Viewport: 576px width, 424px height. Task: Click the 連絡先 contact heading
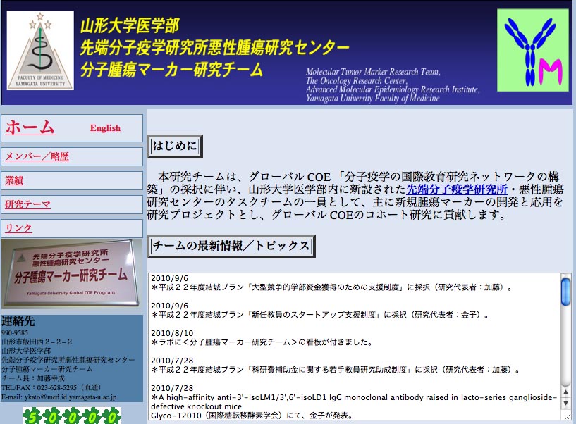tap(18, 321)
